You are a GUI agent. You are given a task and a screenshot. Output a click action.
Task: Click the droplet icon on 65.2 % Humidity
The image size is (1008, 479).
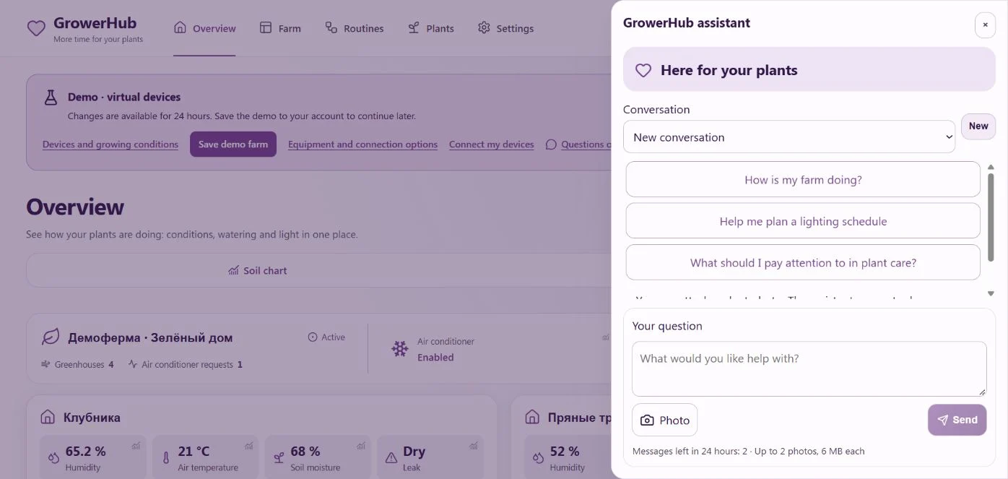point(53,457)
